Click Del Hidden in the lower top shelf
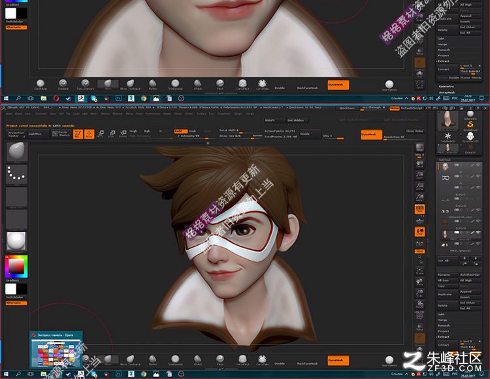This screenshot has width=490, height=379. click(x=298, y=120)
